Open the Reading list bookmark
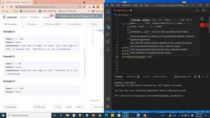The width and height of the screenshot is (210, 118). [98, 11]
